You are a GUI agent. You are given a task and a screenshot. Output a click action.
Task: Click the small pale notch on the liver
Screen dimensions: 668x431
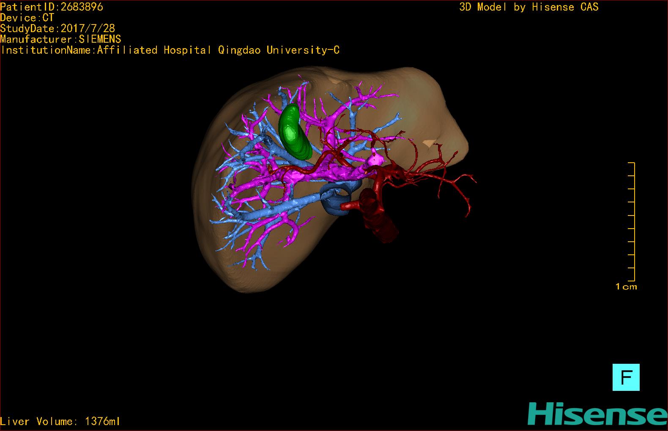429,144
